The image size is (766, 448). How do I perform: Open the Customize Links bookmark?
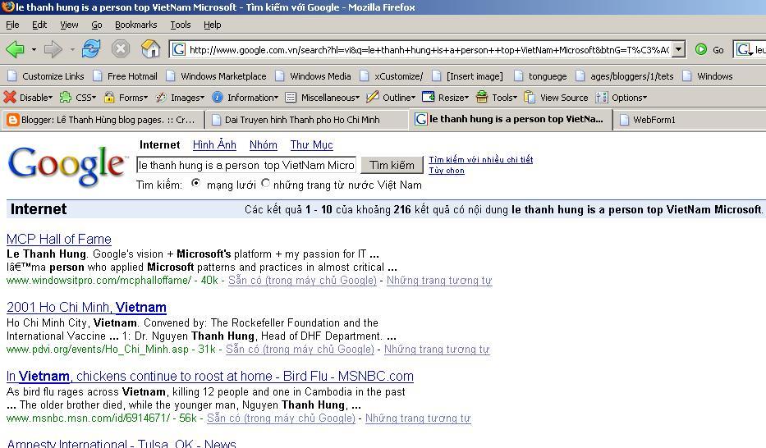[46, 76]
